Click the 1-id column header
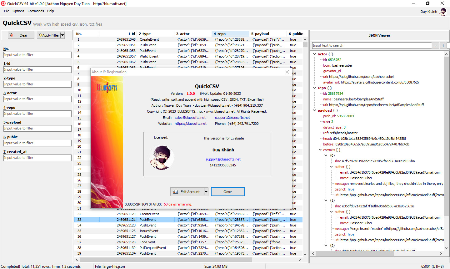Viewport: 450px width, 269px height. click(118, 34)
